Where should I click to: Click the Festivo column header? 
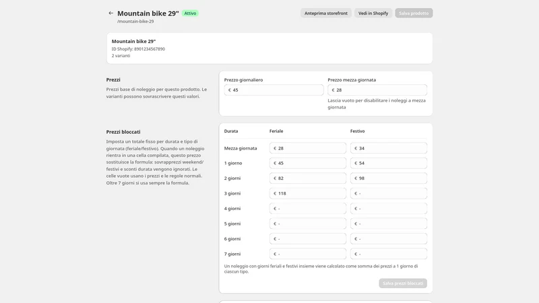(358, 131)
